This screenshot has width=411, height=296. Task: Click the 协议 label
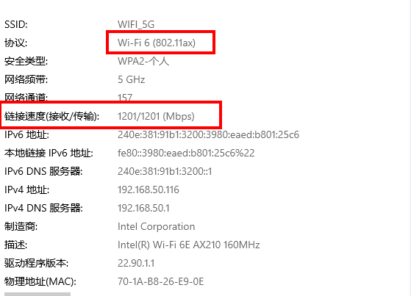pyautogui.click(x=15, y=43)
